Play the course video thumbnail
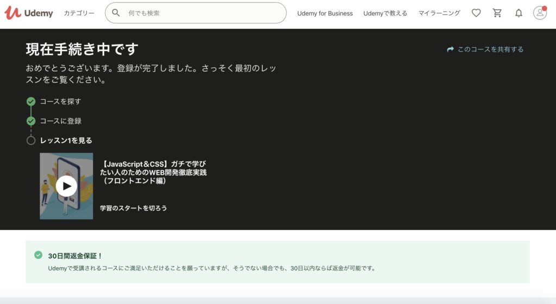 (x=66, y=186)
